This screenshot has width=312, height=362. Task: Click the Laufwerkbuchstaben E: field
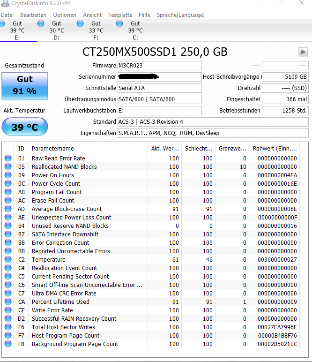tap(160, 111)
